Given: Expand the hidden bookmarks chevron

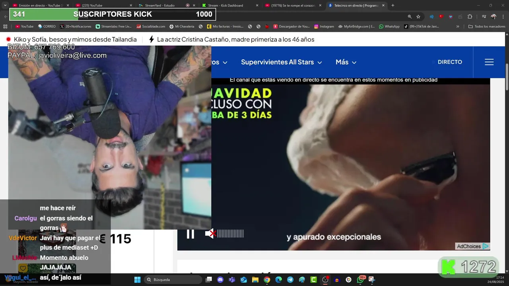Looking at the screenshot, I should pos(458,27).
